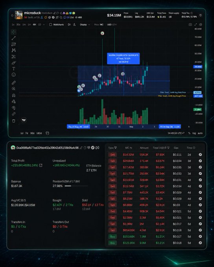
Task: Click the microduck token thumbnail
Action: [18, 15]
